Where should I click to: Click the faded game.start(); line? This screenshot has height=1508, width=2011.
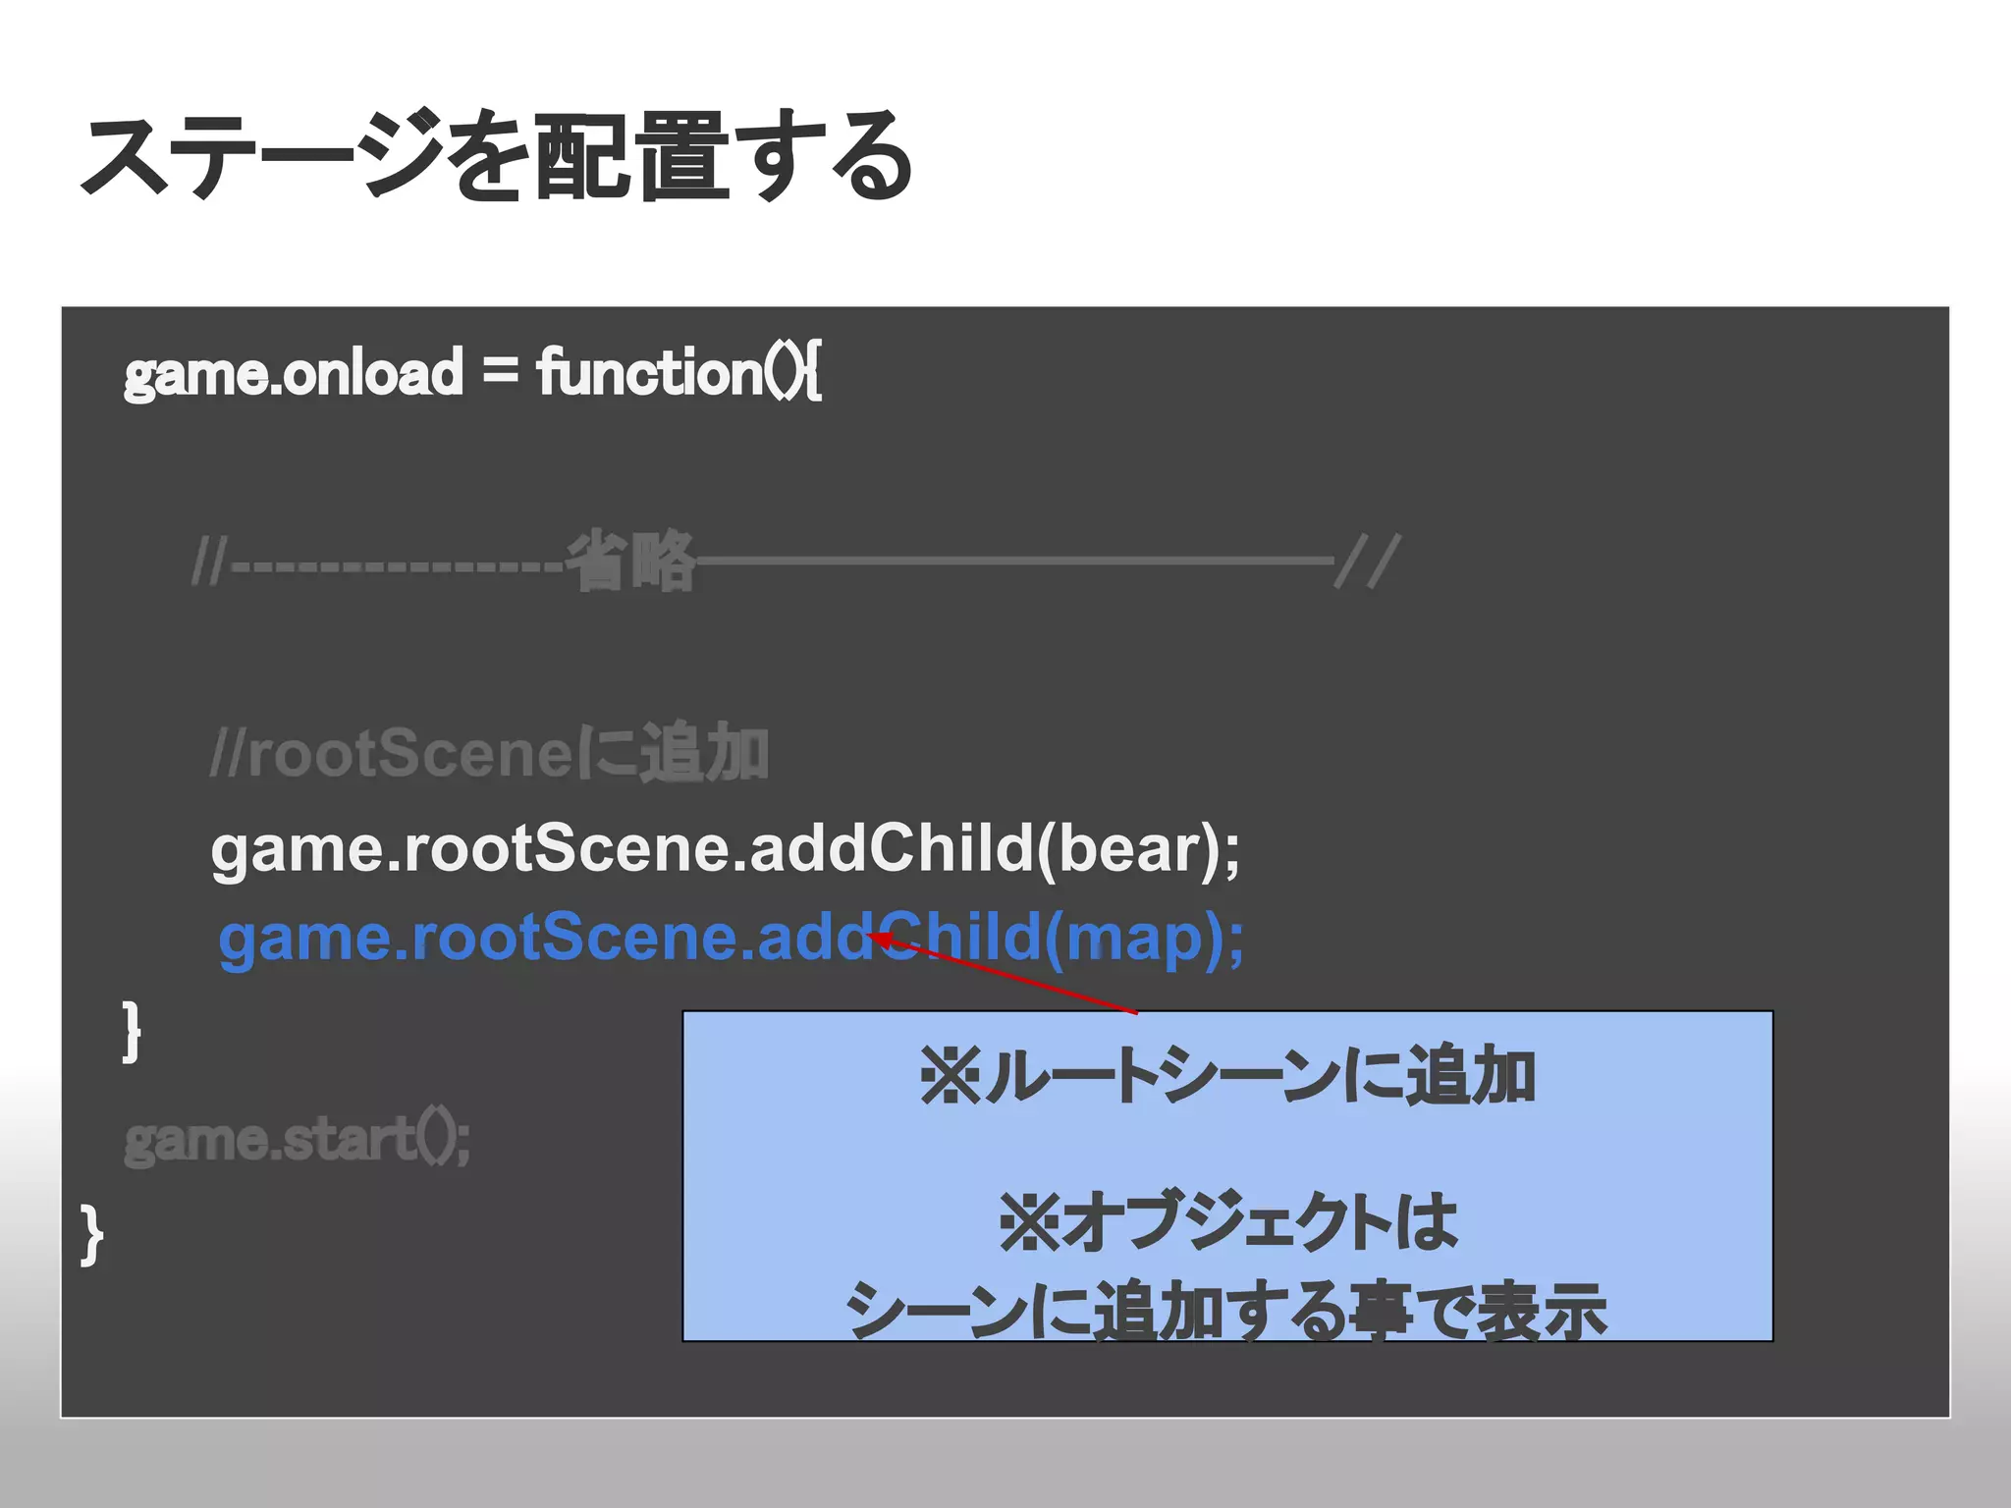298,1140
